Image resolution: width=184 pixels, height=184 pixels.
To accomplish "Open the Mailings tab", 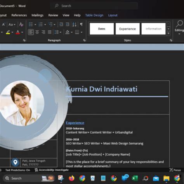I will pyautogui.click(x=38, y=15).
